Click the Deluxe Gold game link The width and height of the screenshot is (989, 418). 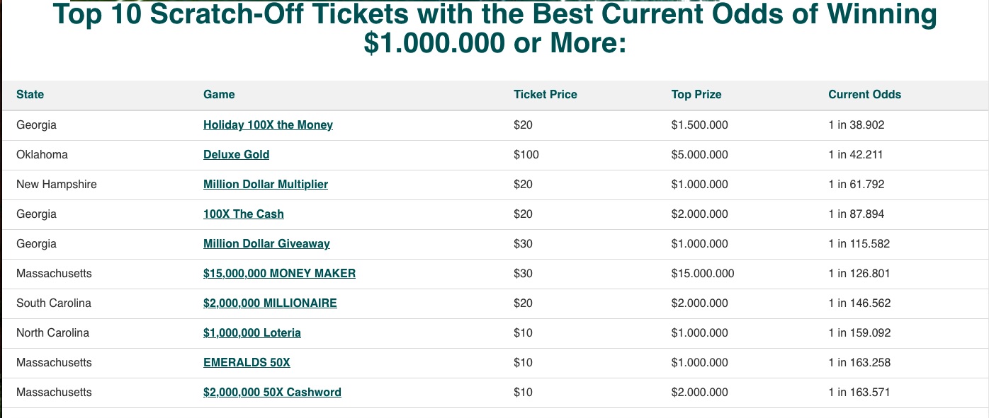tap(236, 155)
